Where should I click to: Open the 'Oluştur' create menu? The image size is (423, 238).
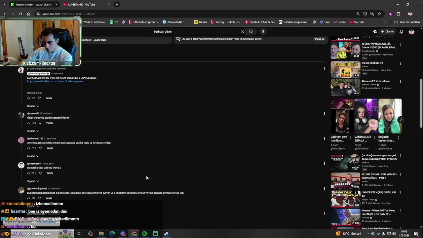(387, 32)
